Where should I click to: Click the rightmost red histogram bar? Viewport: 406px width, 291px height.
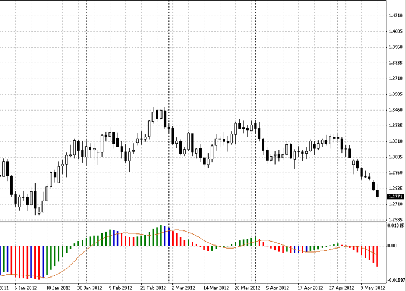[x=377, y=255]
